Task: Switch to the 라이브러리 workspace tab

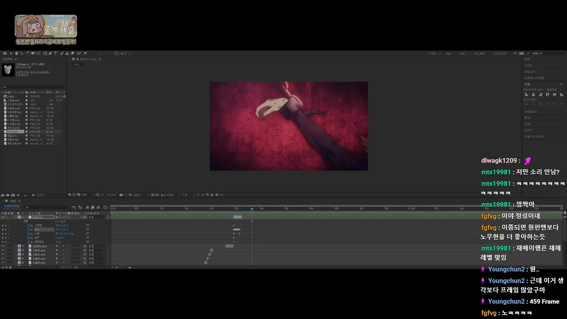Action: [500, 53]
